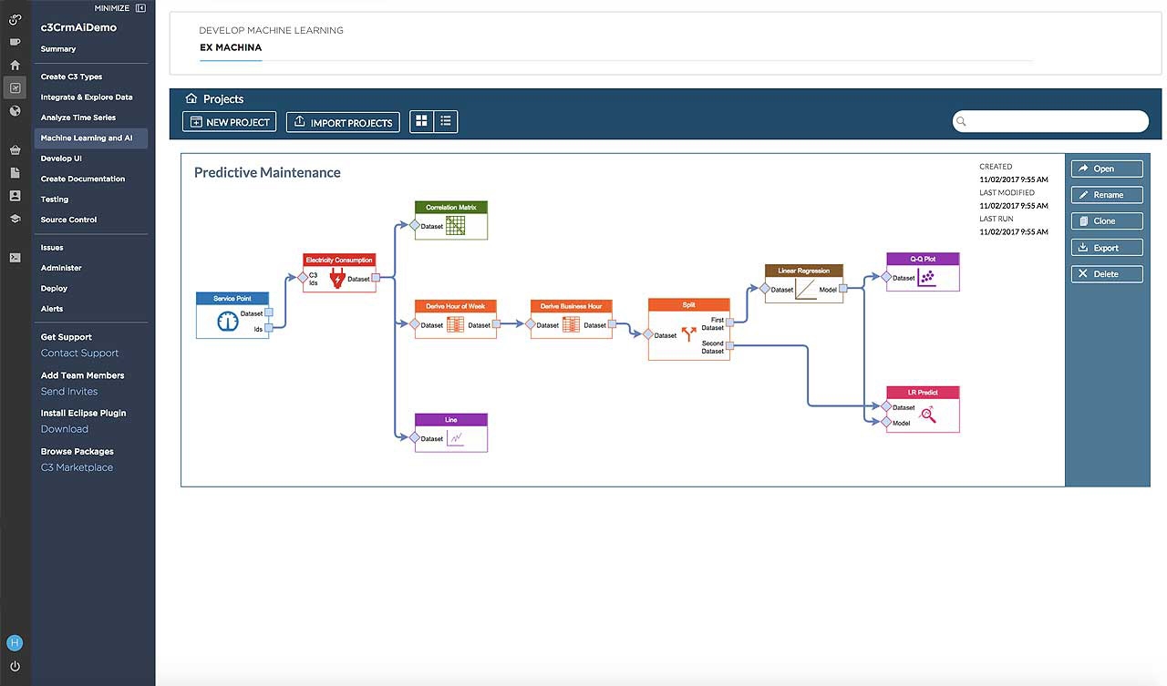Viewport: 1167px width, 686px height.
Task: Open the Testing menu item
Action: click(55, 199)
